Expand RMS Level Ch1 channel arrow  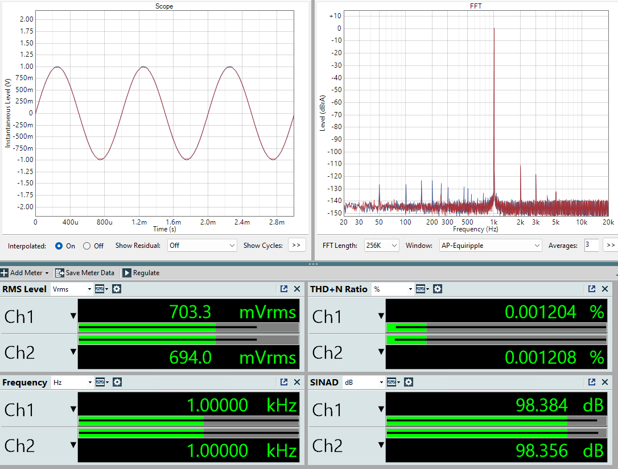pos(73,316)
